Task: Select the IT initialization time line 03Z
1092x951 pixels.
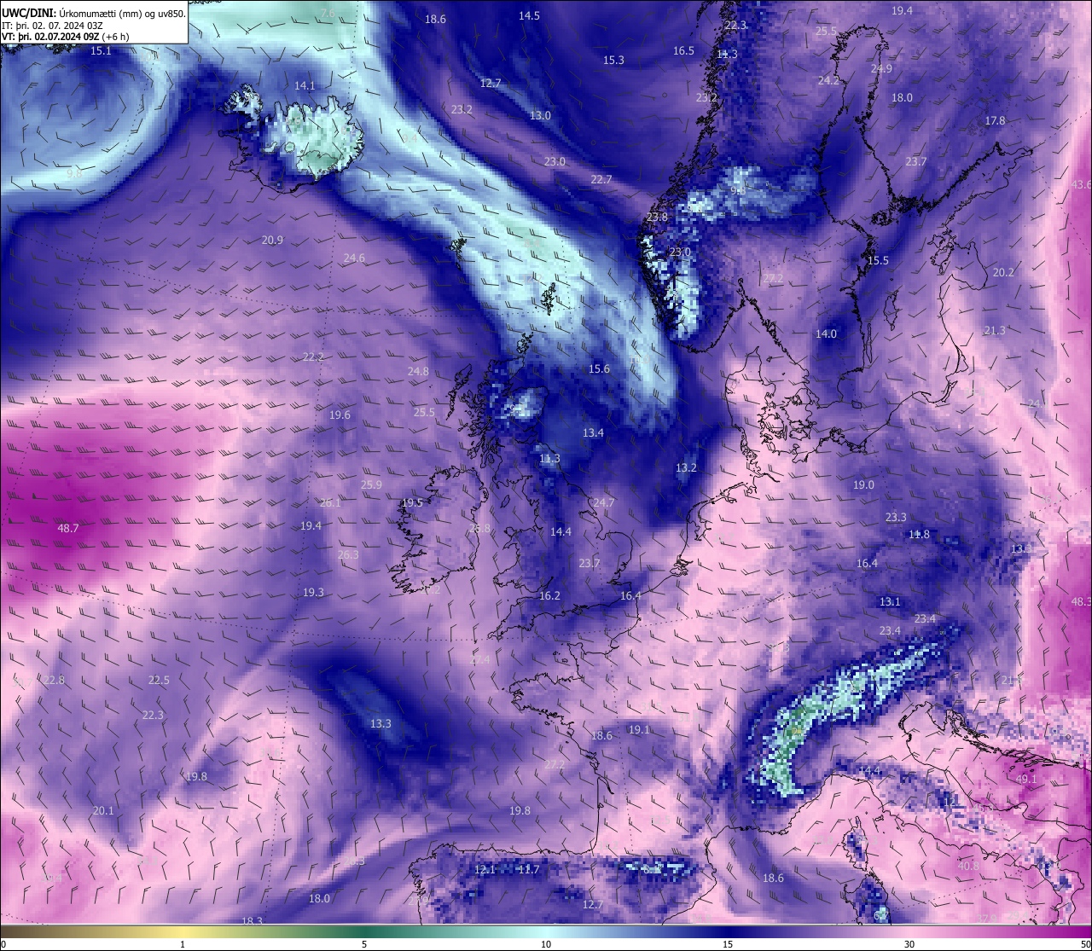Action: (53, 26)
